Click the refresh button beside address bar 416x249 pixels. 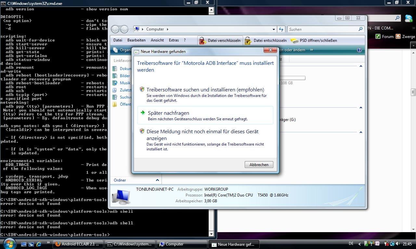pyautogui.click(x=281, y=29)
